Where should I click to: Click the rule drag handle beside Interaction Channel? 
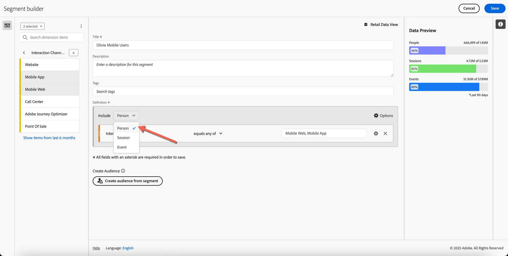[x=99, y=133]
